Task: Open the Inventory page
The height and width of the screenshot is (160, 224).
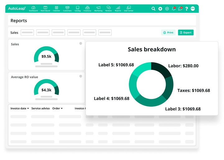Action: (87, 9)
